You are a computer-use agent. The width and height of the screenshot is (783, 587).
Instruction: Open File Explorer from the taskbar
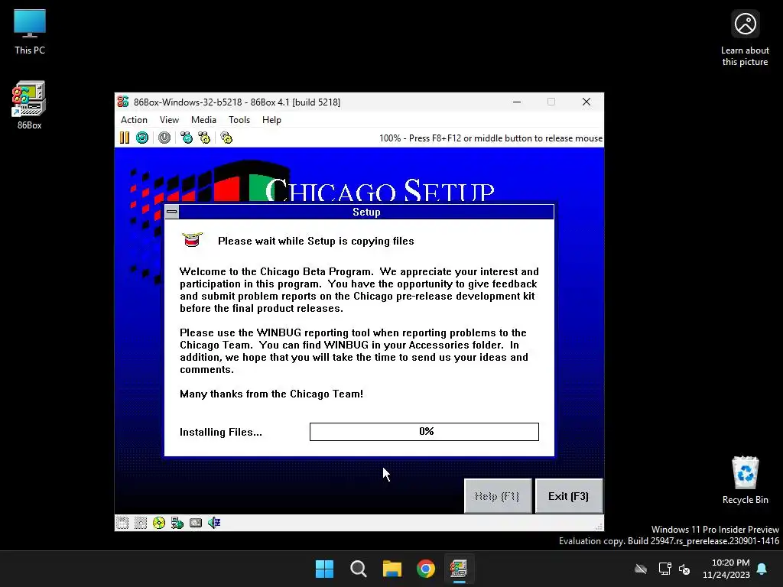[x=392, y=569]
